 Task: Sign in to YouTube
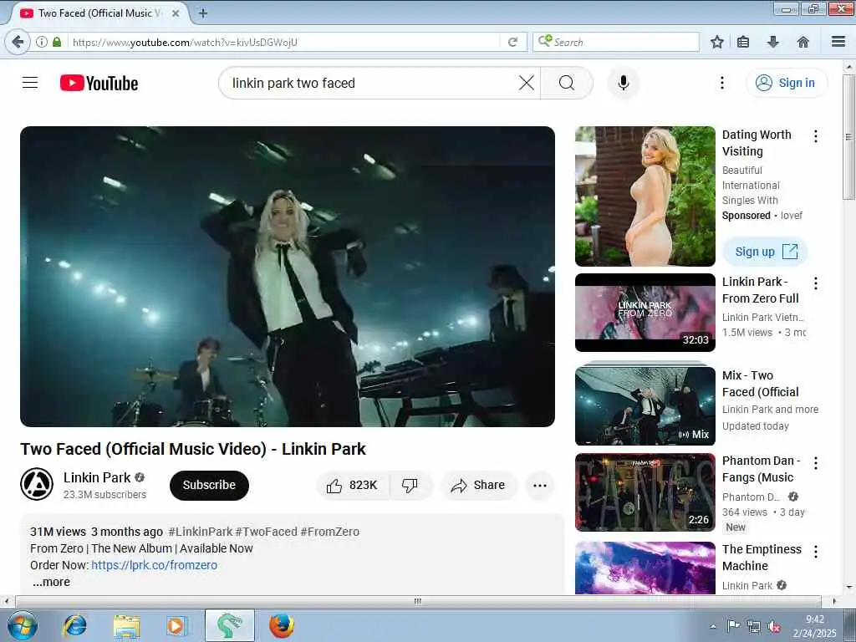coord(786,83)
